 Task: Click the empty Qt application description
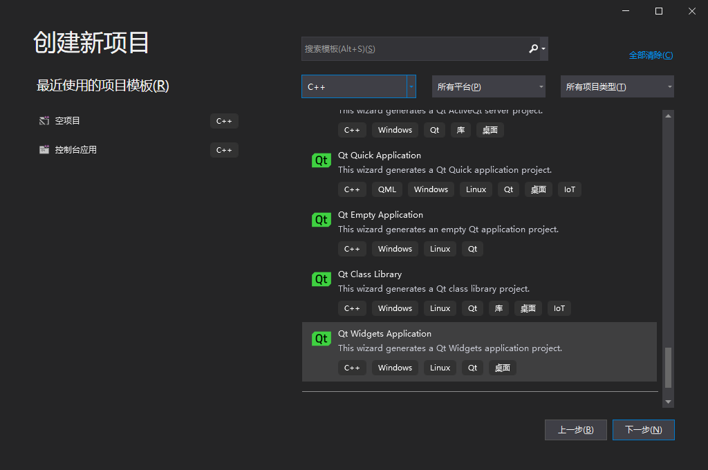448,229
